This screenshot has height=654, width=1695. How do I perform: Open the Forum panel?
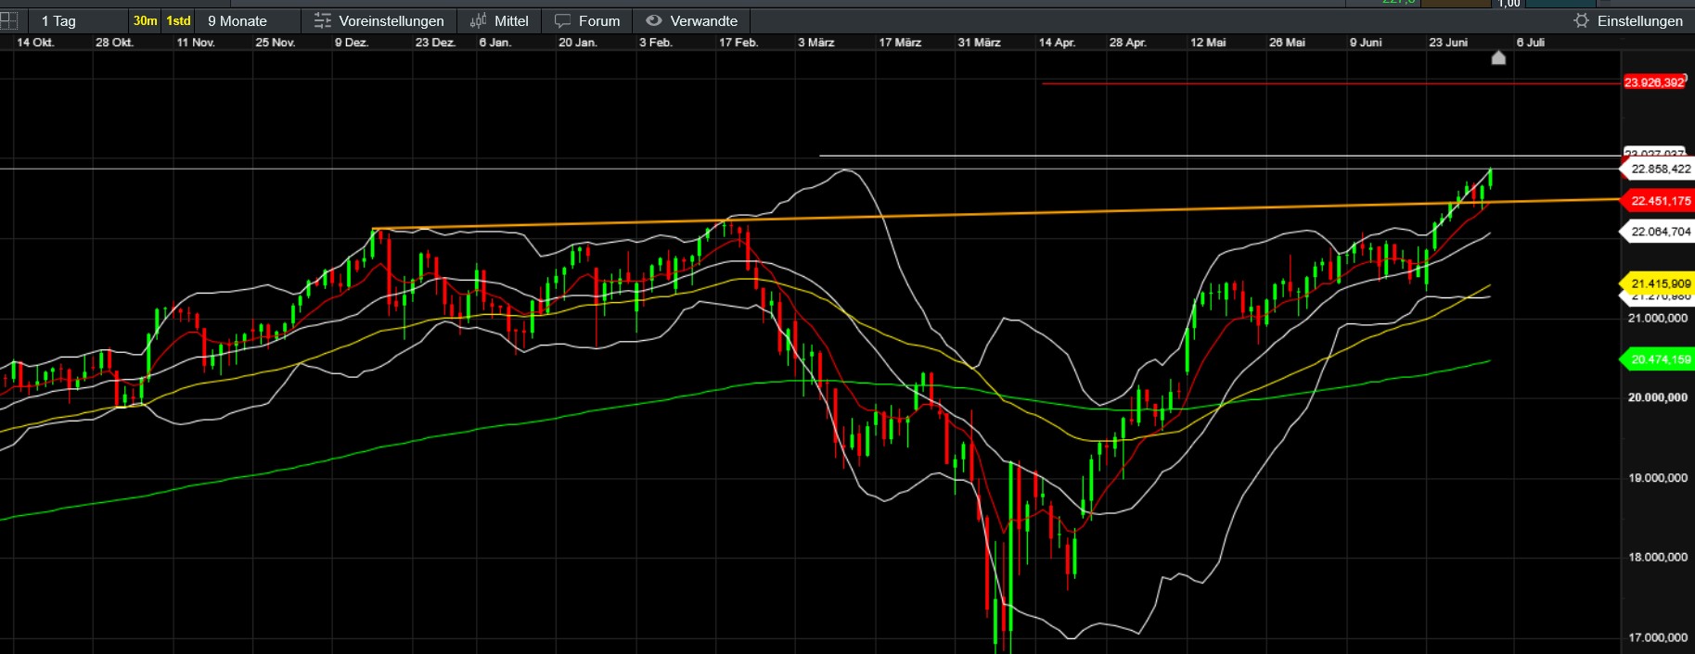pos(587,20)
